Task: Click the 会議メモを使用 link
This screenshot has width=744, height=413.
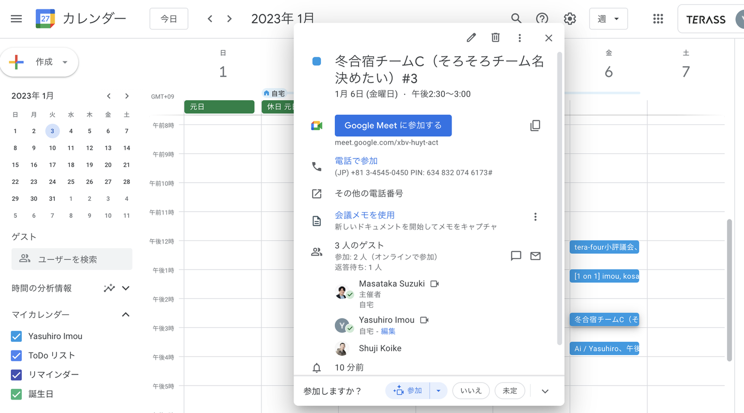Action: tap(365, 215)
